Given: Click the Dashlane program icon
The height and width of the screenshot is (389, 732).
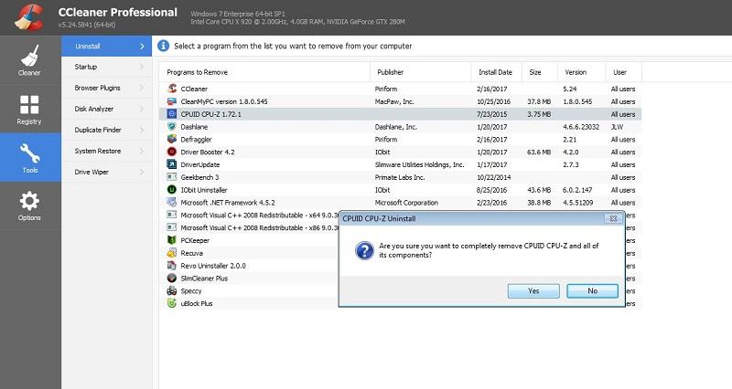Looking at the screenshot, I should pyautogui.click(x=172, y=126).
